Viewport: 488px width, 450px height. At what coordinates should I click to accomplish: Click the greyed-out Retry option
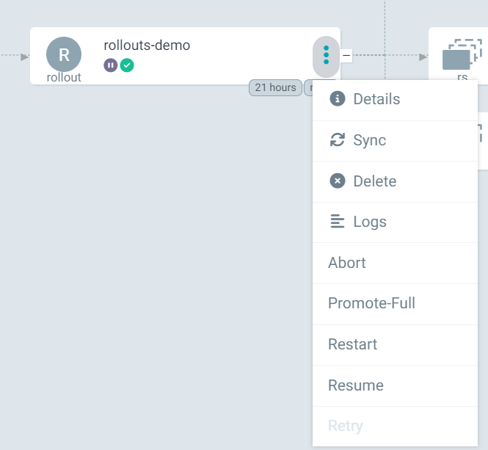[346, 426]
